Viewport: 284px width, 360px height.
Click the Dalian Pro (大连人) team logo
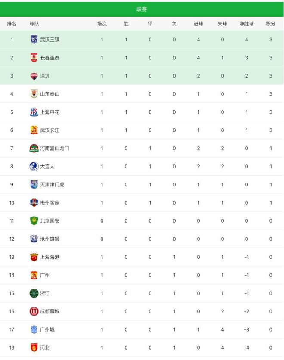(34, 166)
